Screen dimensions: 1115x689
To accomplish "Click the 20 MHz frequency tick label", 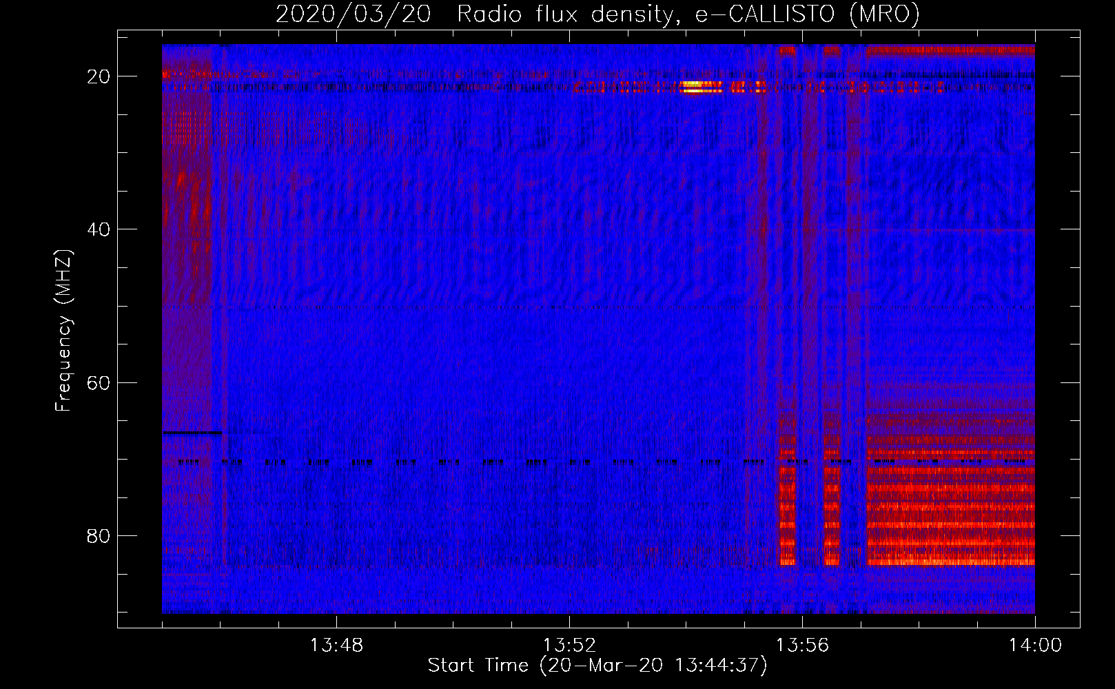I will point(99,76).
